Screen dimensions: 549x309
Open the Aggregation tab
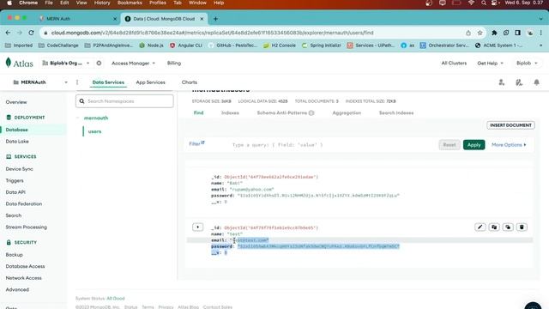[347, 112]
